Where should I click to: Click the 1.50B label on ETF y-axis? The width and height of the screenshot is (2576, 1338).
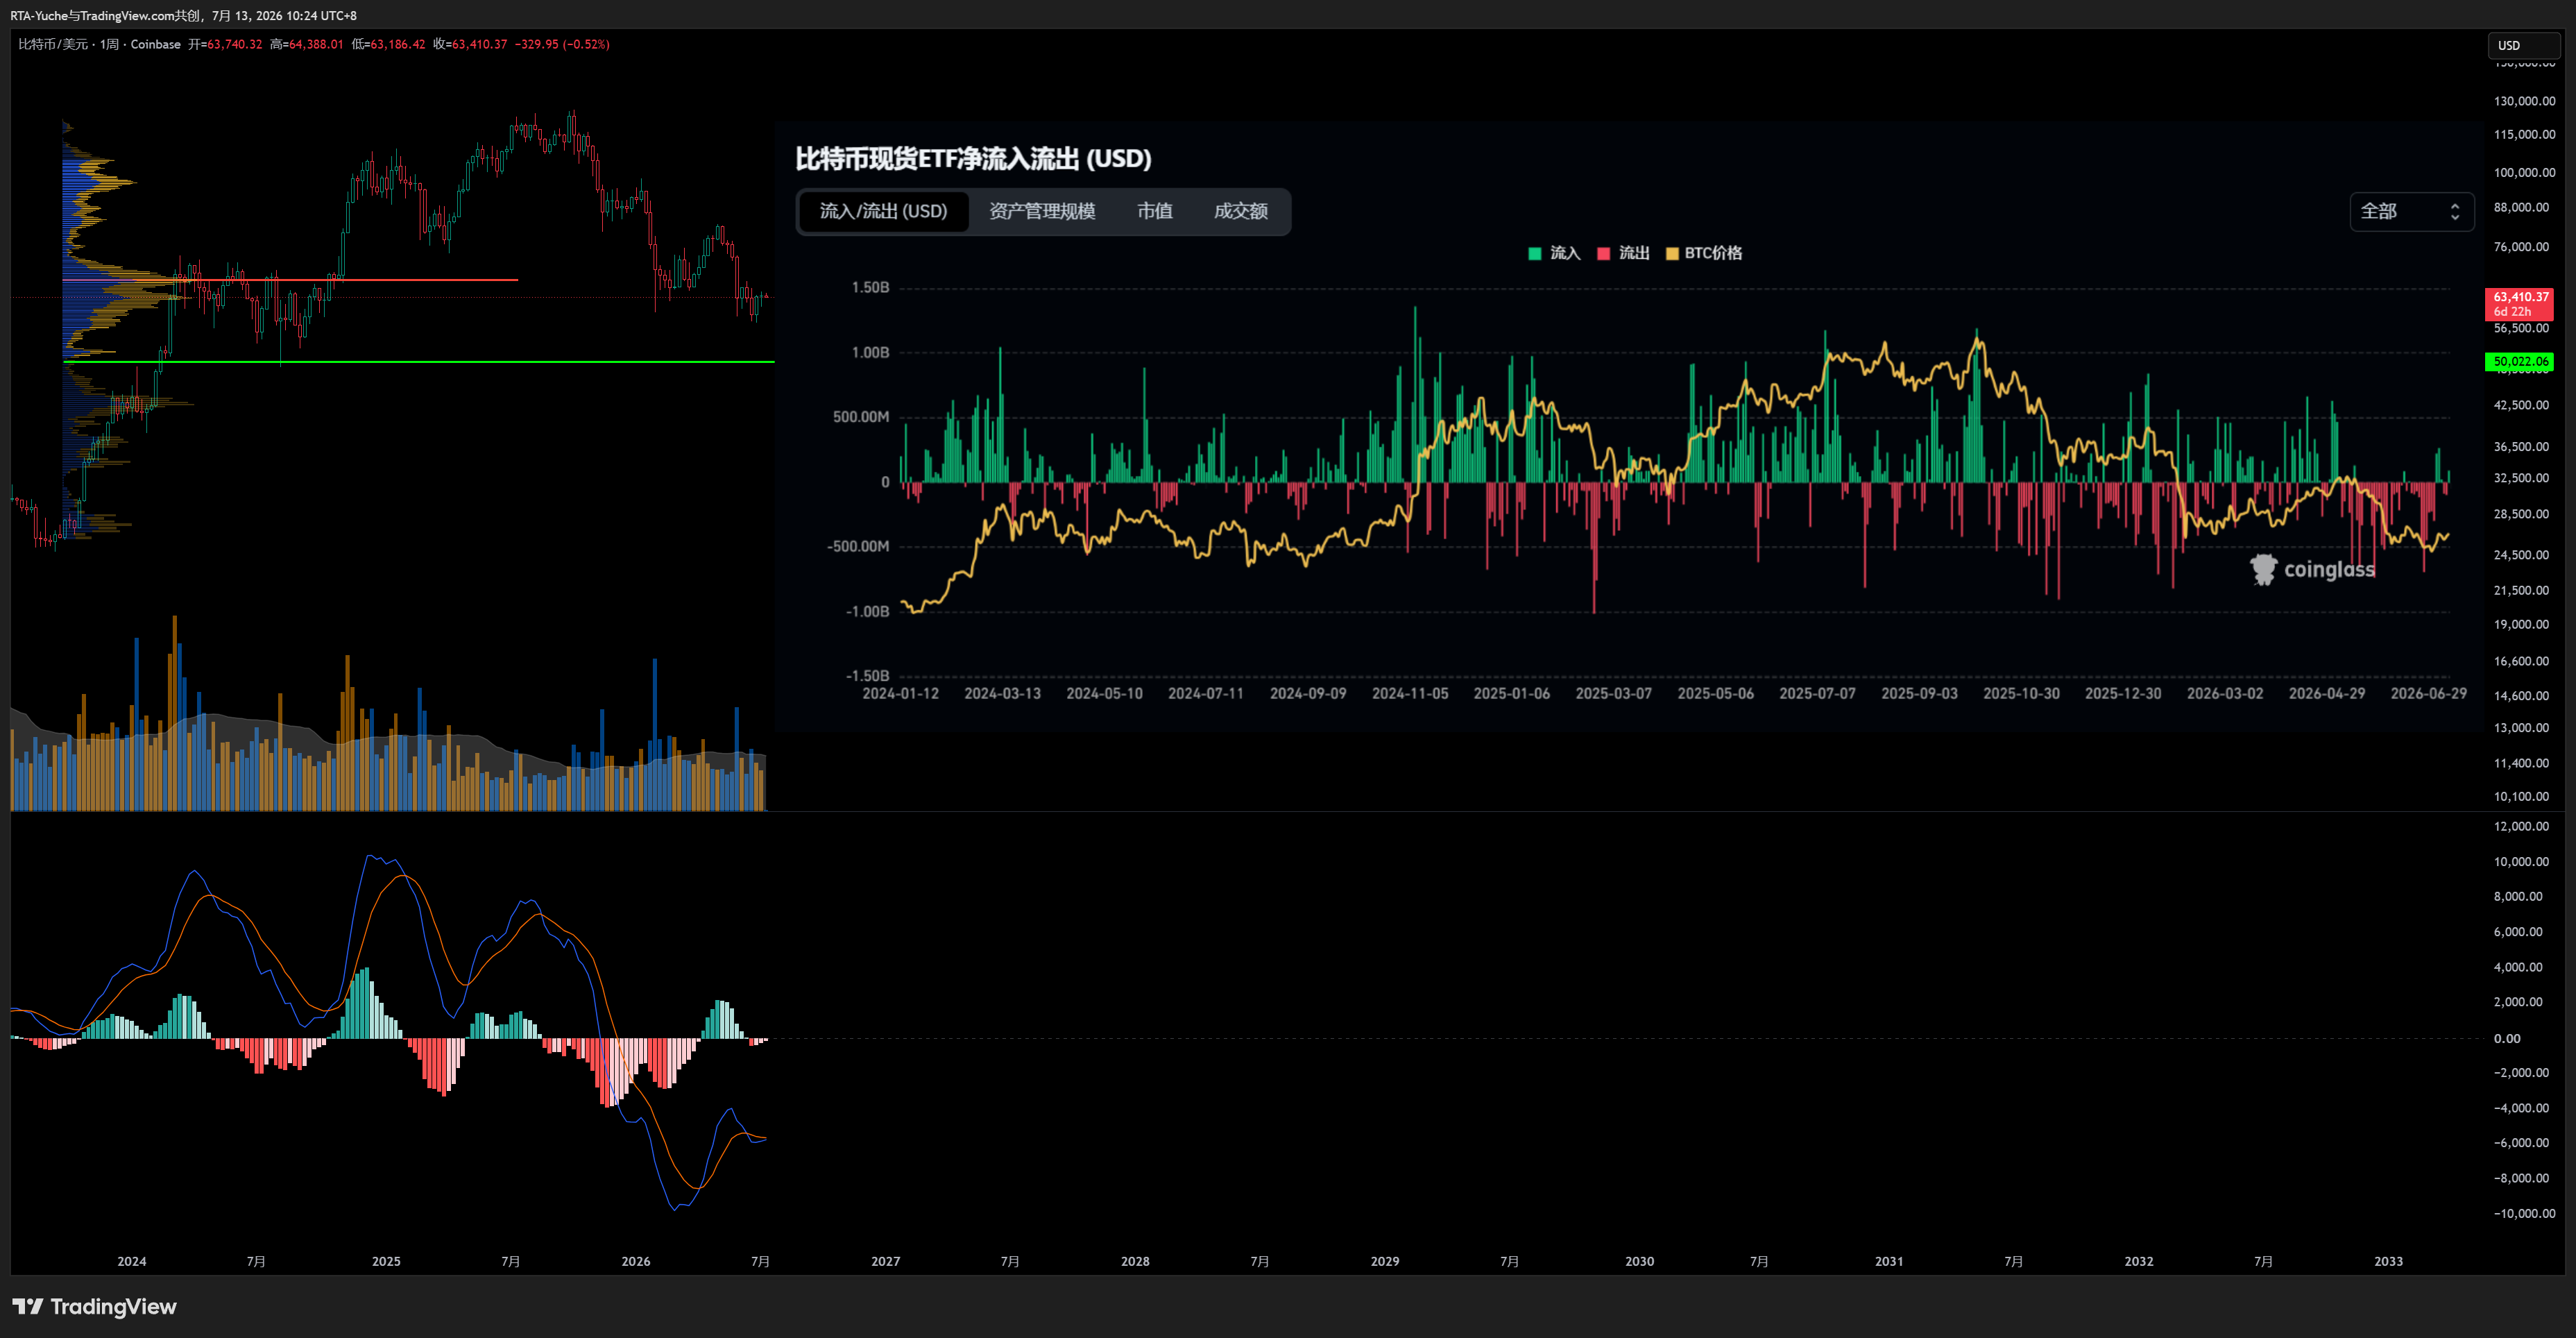[x=870, y=288]
